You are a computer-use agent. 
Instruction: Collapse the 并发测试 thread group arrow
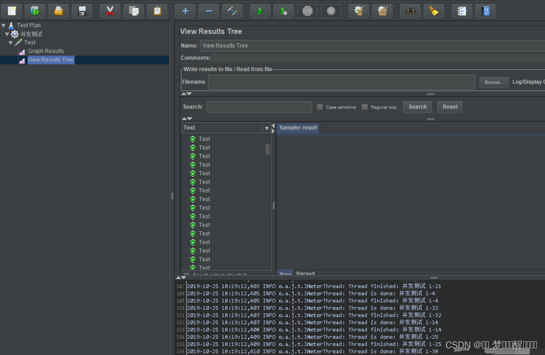click(x=7, y=34)
